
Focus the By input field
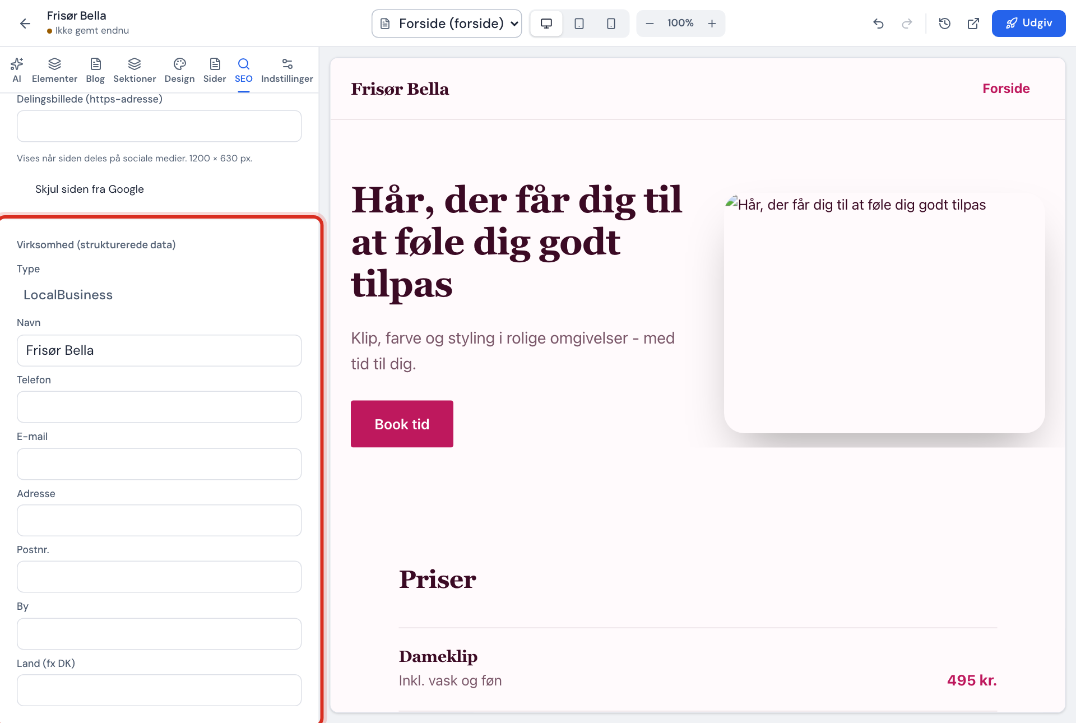click(x=159, y=634)
